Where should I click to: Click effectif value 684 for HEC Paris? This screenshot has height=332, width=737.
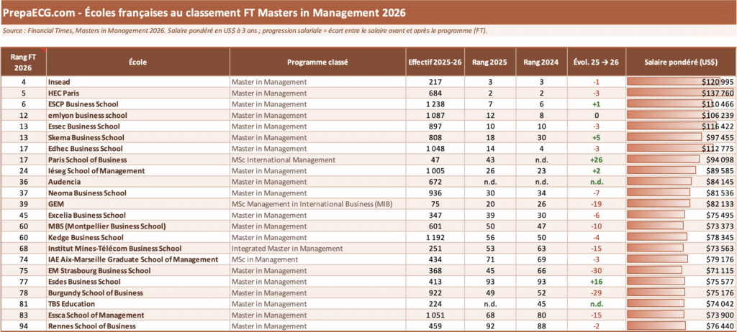(435, 93)
